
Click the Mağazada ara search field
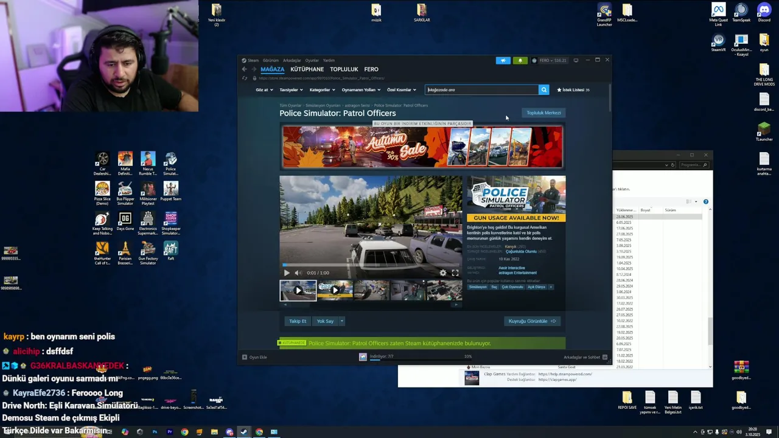(x=482, y=89)
